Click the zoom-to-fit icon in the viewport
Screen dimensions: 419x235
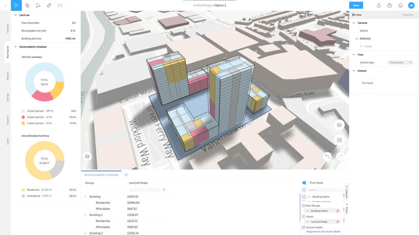point(339,140)
